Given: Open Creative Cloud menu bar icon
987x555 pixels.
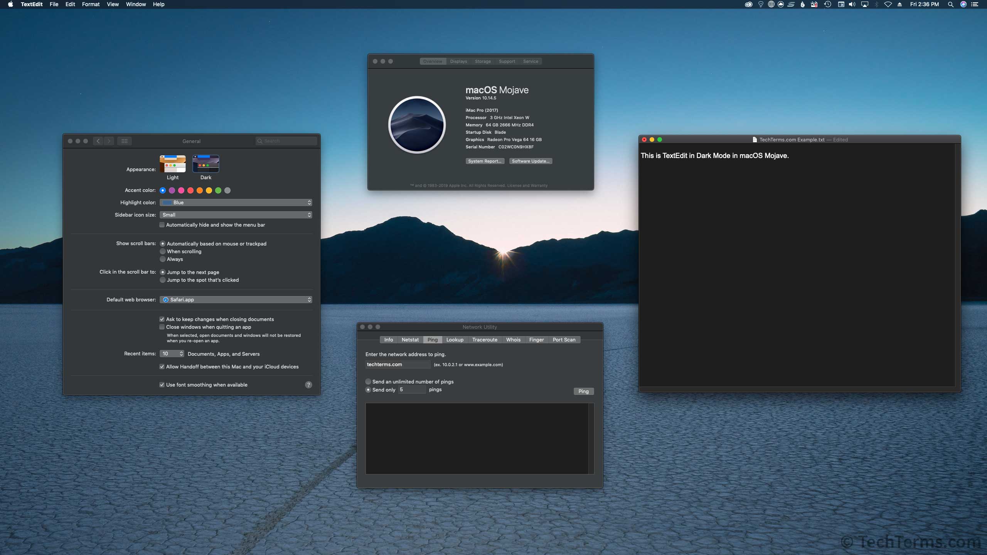Looking at the screenshot, I should (748, 4).
